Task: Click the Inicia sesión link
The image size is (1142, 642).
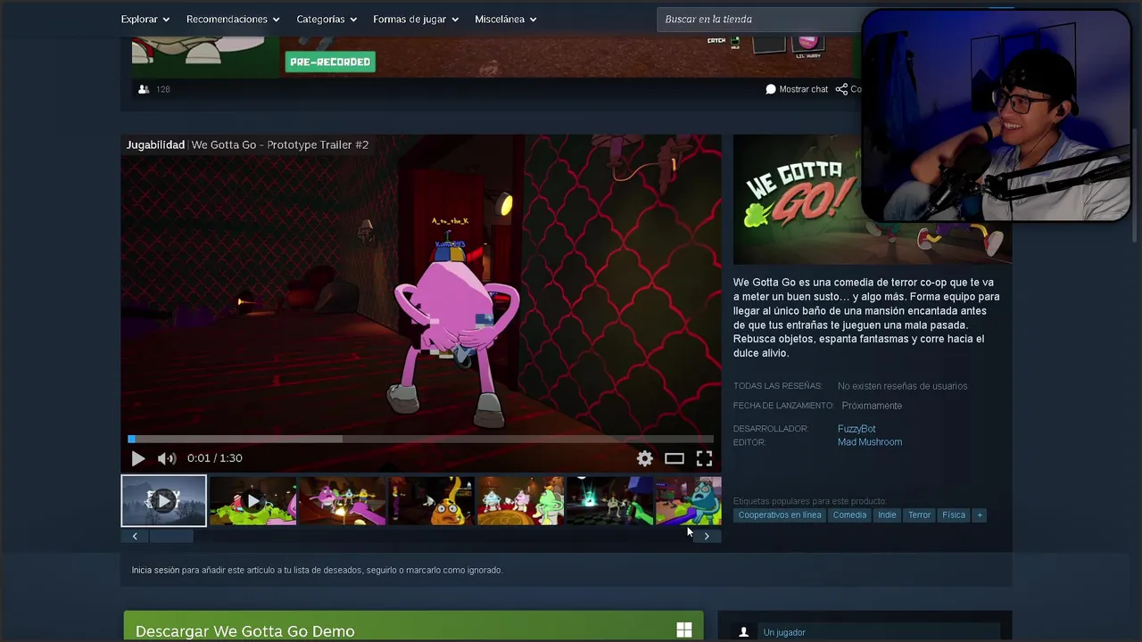Action: point(156,571)
